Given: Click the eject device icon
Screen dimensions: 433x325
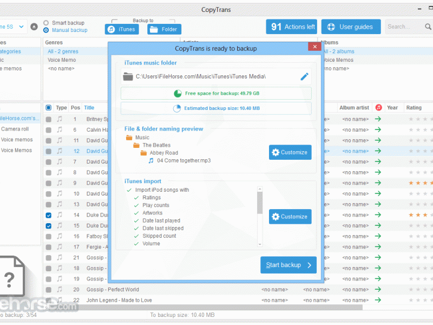Looking at the screenshot, I should point(34,27).
